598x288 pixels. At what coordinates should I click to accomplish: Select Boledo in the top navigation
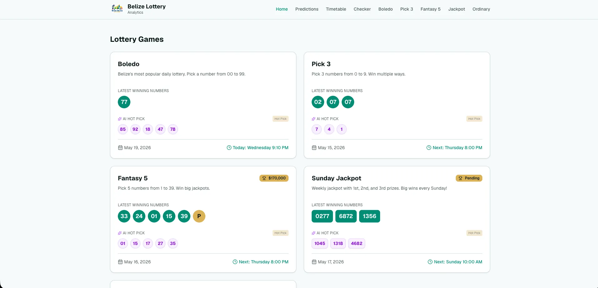(x=385, y=9)
